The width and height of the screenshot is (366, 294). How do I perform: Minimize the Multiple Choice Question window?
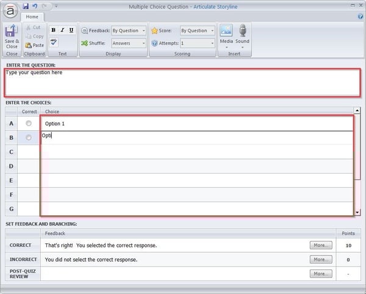coord(353,6)
